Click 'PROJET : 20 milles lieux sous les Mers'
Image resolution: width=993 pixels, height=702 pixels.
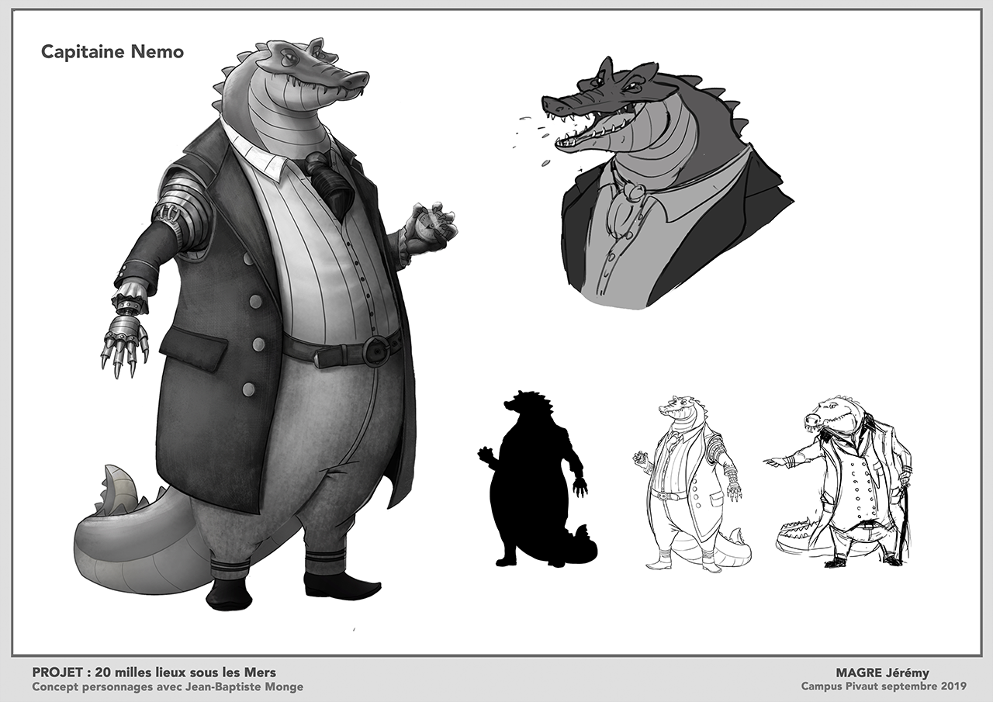(154, 673)
